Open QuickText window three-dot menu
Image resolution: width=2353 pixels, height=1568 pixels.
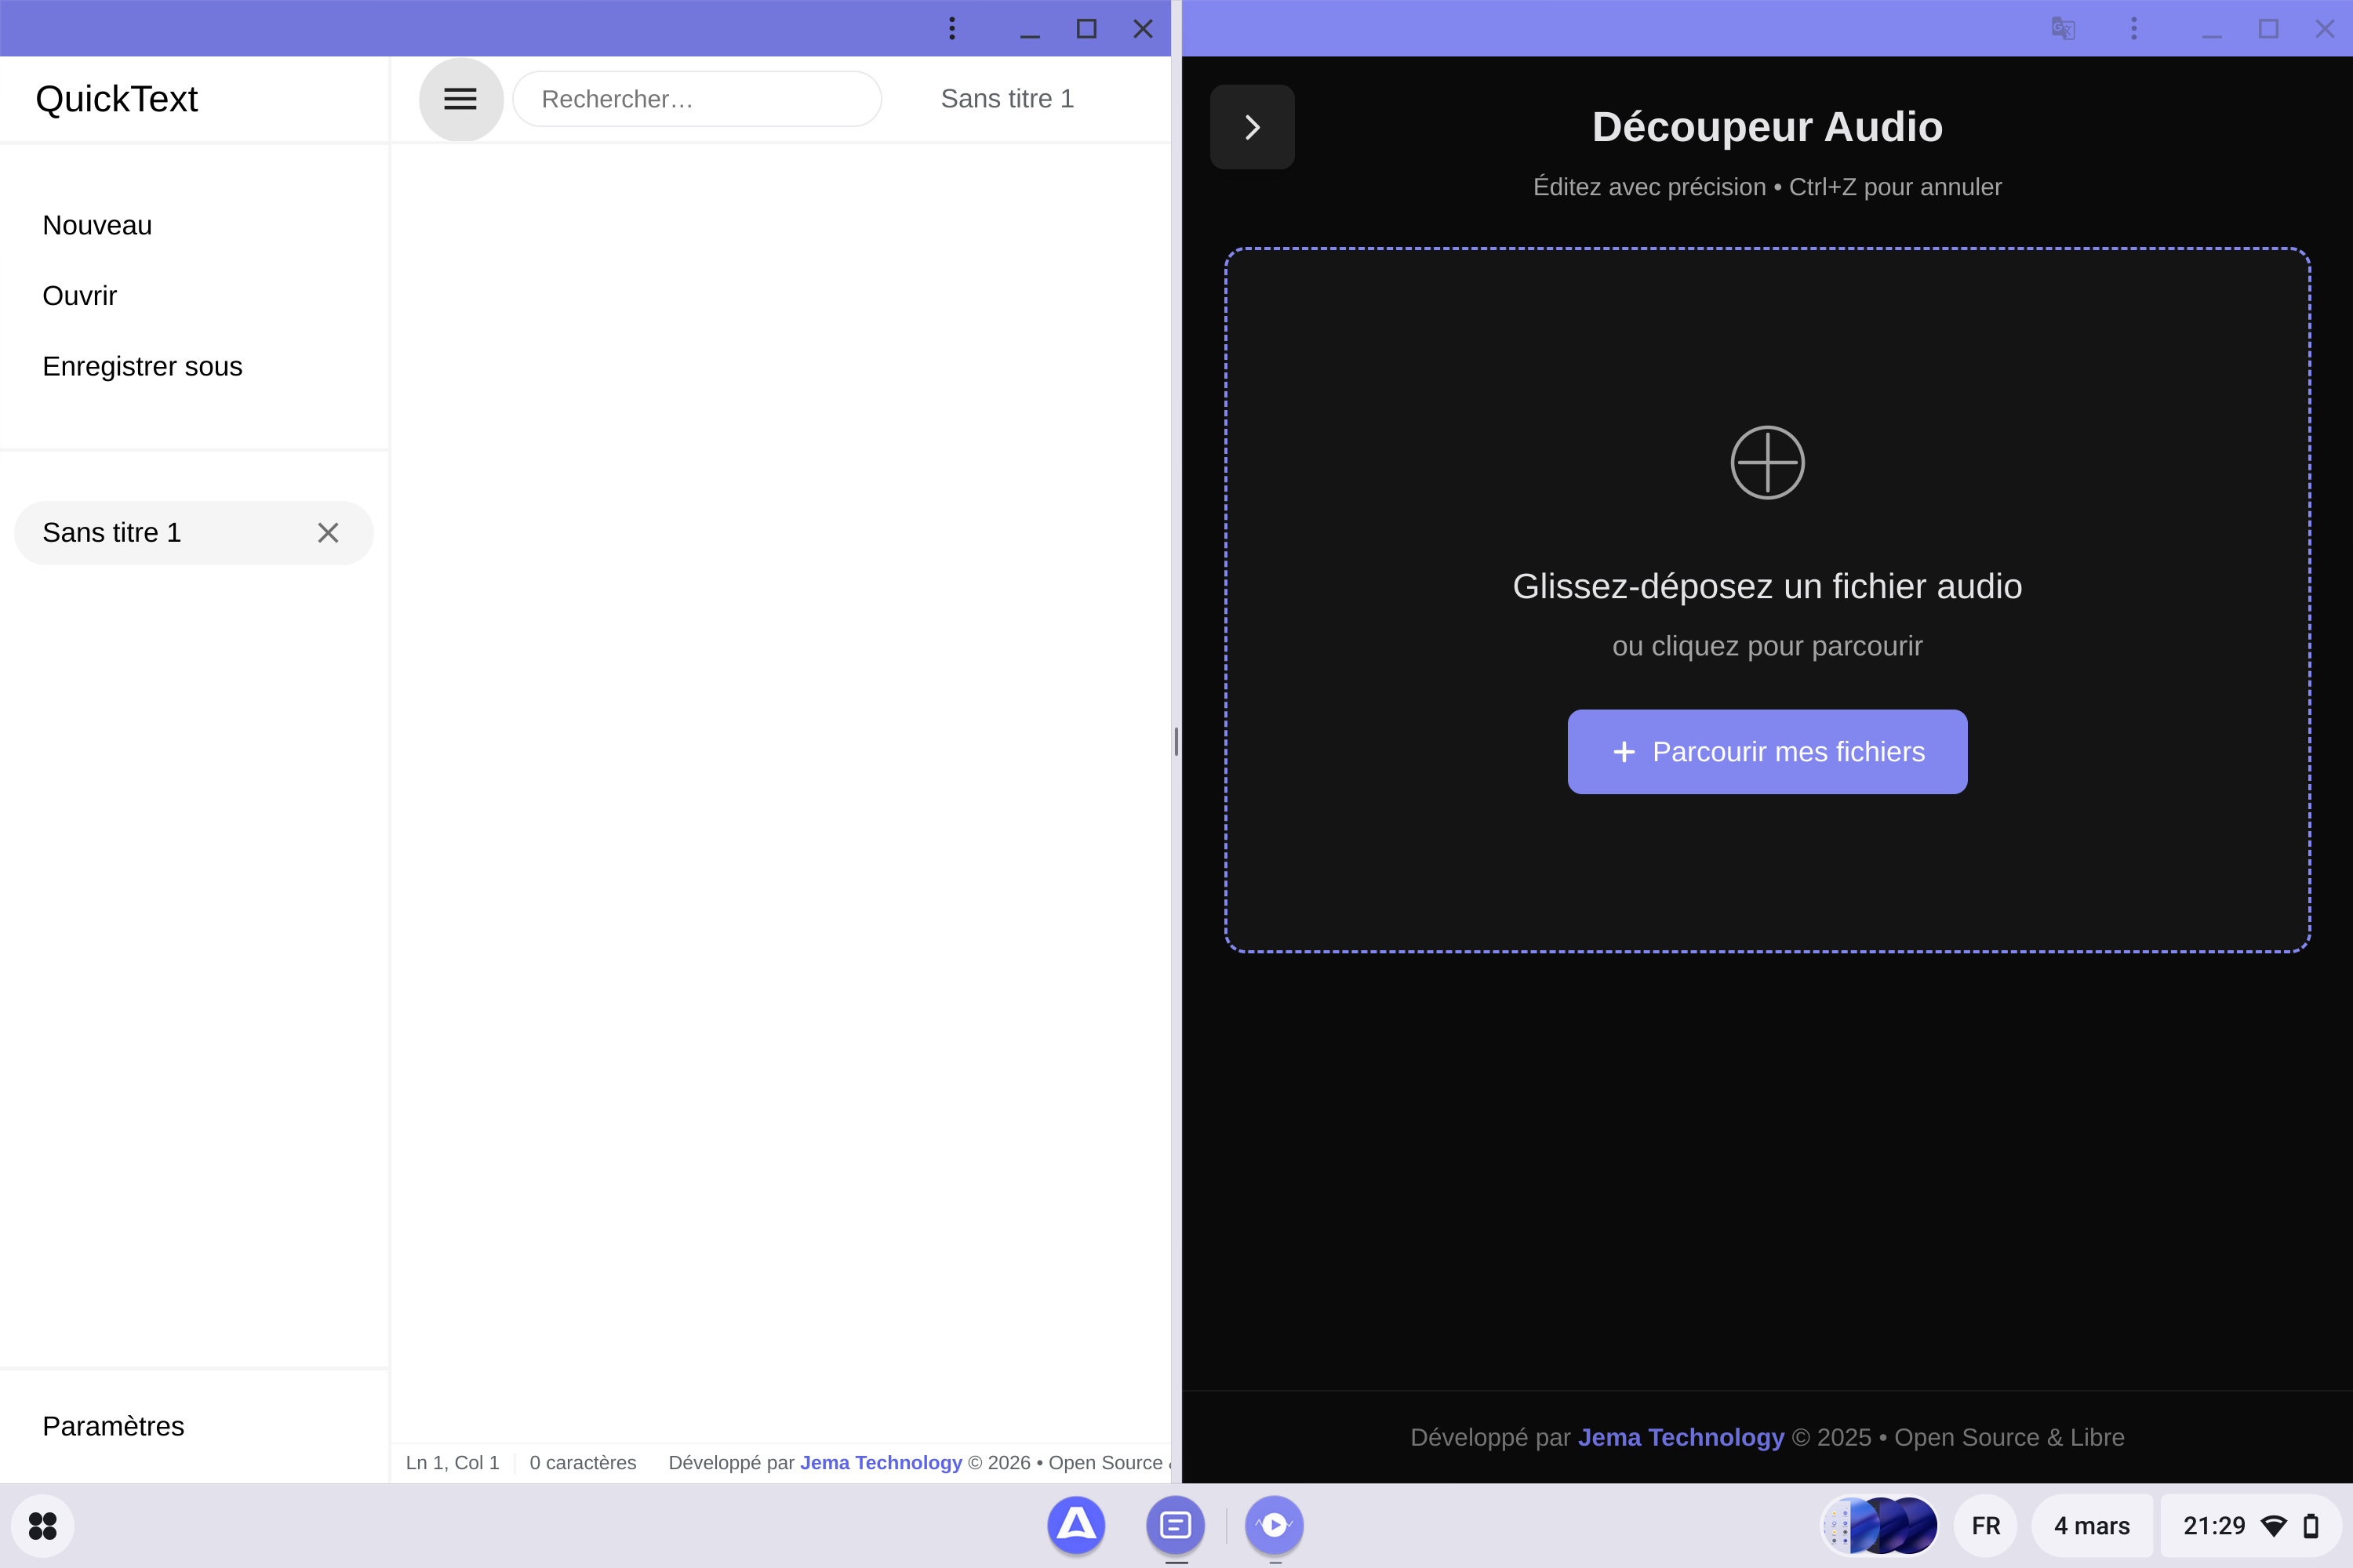coord(951,28)
